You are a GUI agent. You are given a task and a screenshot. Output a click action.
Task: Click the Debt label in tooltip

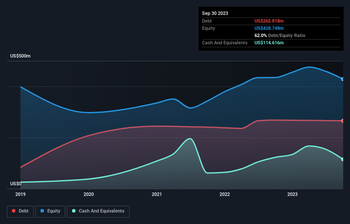(x=207, y=21)
